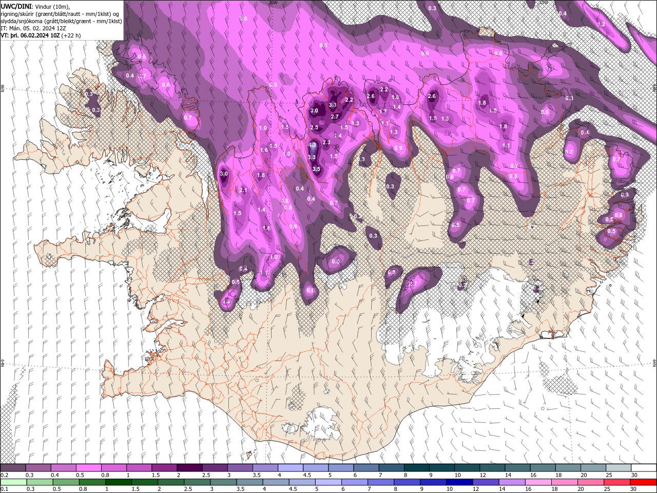Pick pale lavender snow swatch between 4 and 4.5

click(289, 468)
